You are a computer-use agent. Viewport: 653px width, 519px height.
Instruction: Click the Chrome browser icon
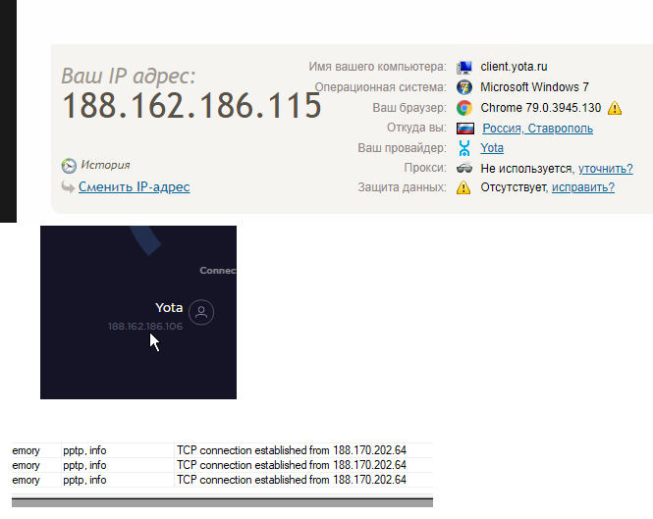[x=463, y=108]
